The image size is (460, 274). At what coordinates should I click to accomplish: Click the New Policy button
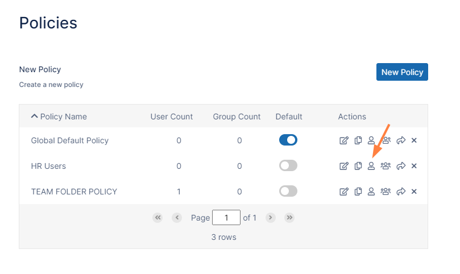tap(402, 72)
